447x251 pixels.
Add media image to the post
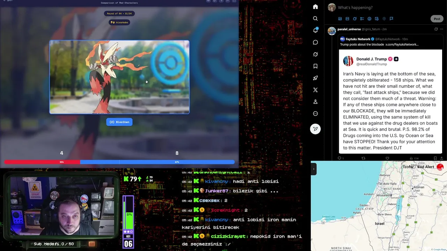pyautogui.click(x=340, y=19)
